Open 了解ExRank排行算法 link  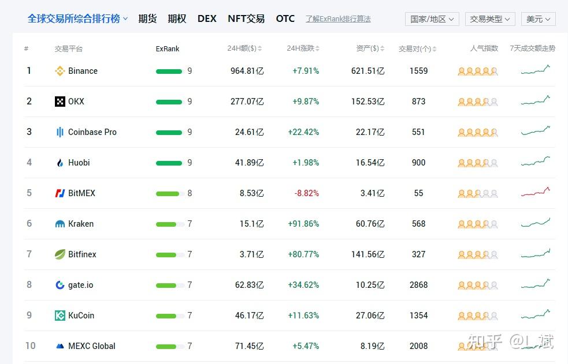(338, 19)
